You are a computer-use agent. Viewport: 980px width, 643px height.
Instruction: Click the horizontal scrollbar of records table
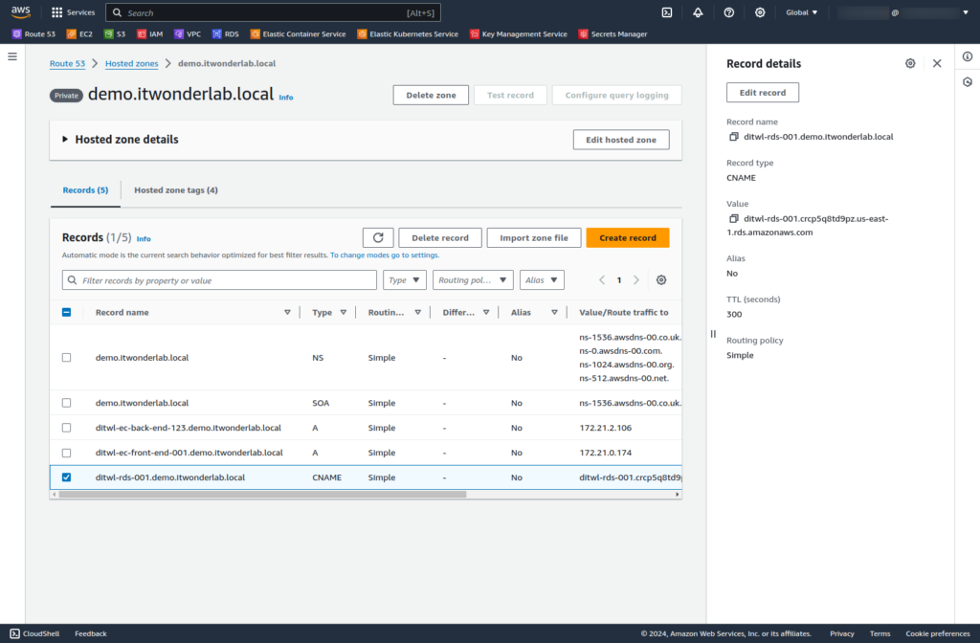262,495
